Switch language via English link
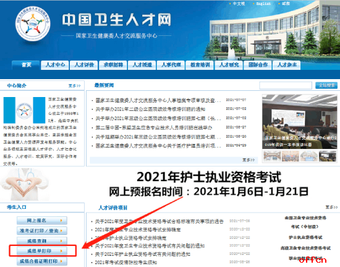This screenshot has width=340, height=267. coord(263,4)
